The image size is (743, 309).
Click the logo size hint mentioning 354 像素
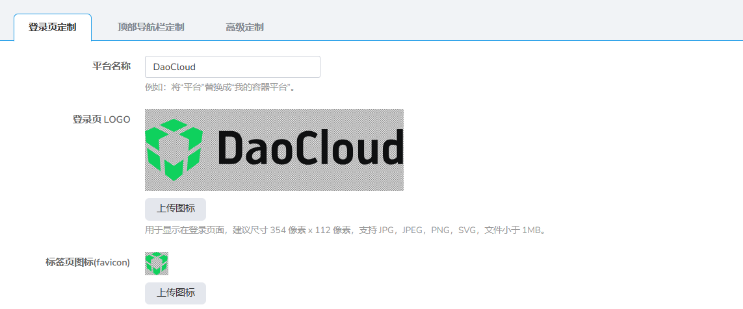[x=347, y=230]
